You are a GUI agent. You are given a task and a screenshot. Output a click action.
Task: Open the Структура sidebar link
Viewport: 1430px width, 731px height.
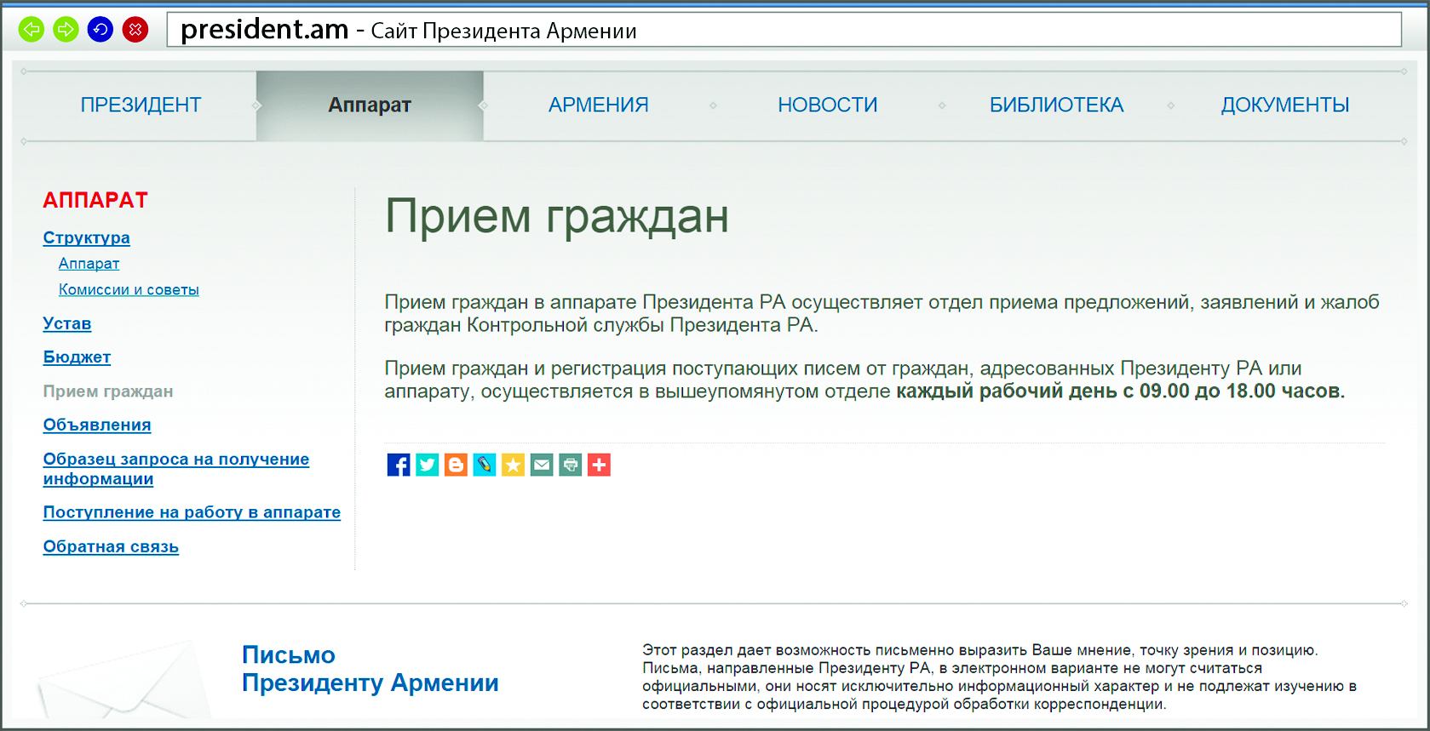click(x=87, y=237)
